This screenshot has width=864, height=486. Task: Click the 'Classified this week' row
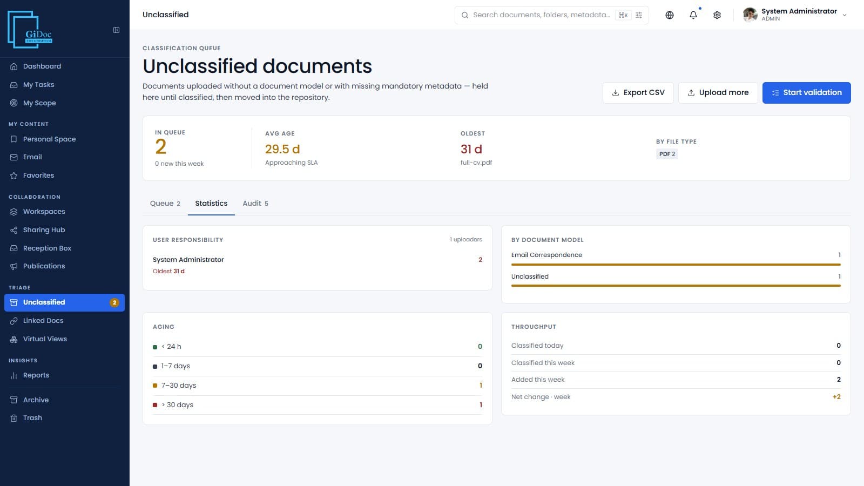[x=676, y=363]
